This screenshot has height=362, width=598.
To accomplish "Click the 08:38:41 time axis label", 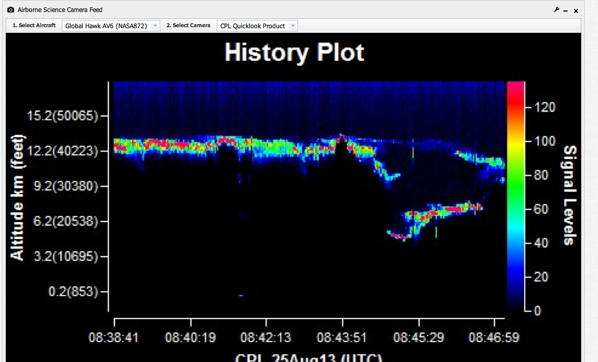I will (114, 337).
